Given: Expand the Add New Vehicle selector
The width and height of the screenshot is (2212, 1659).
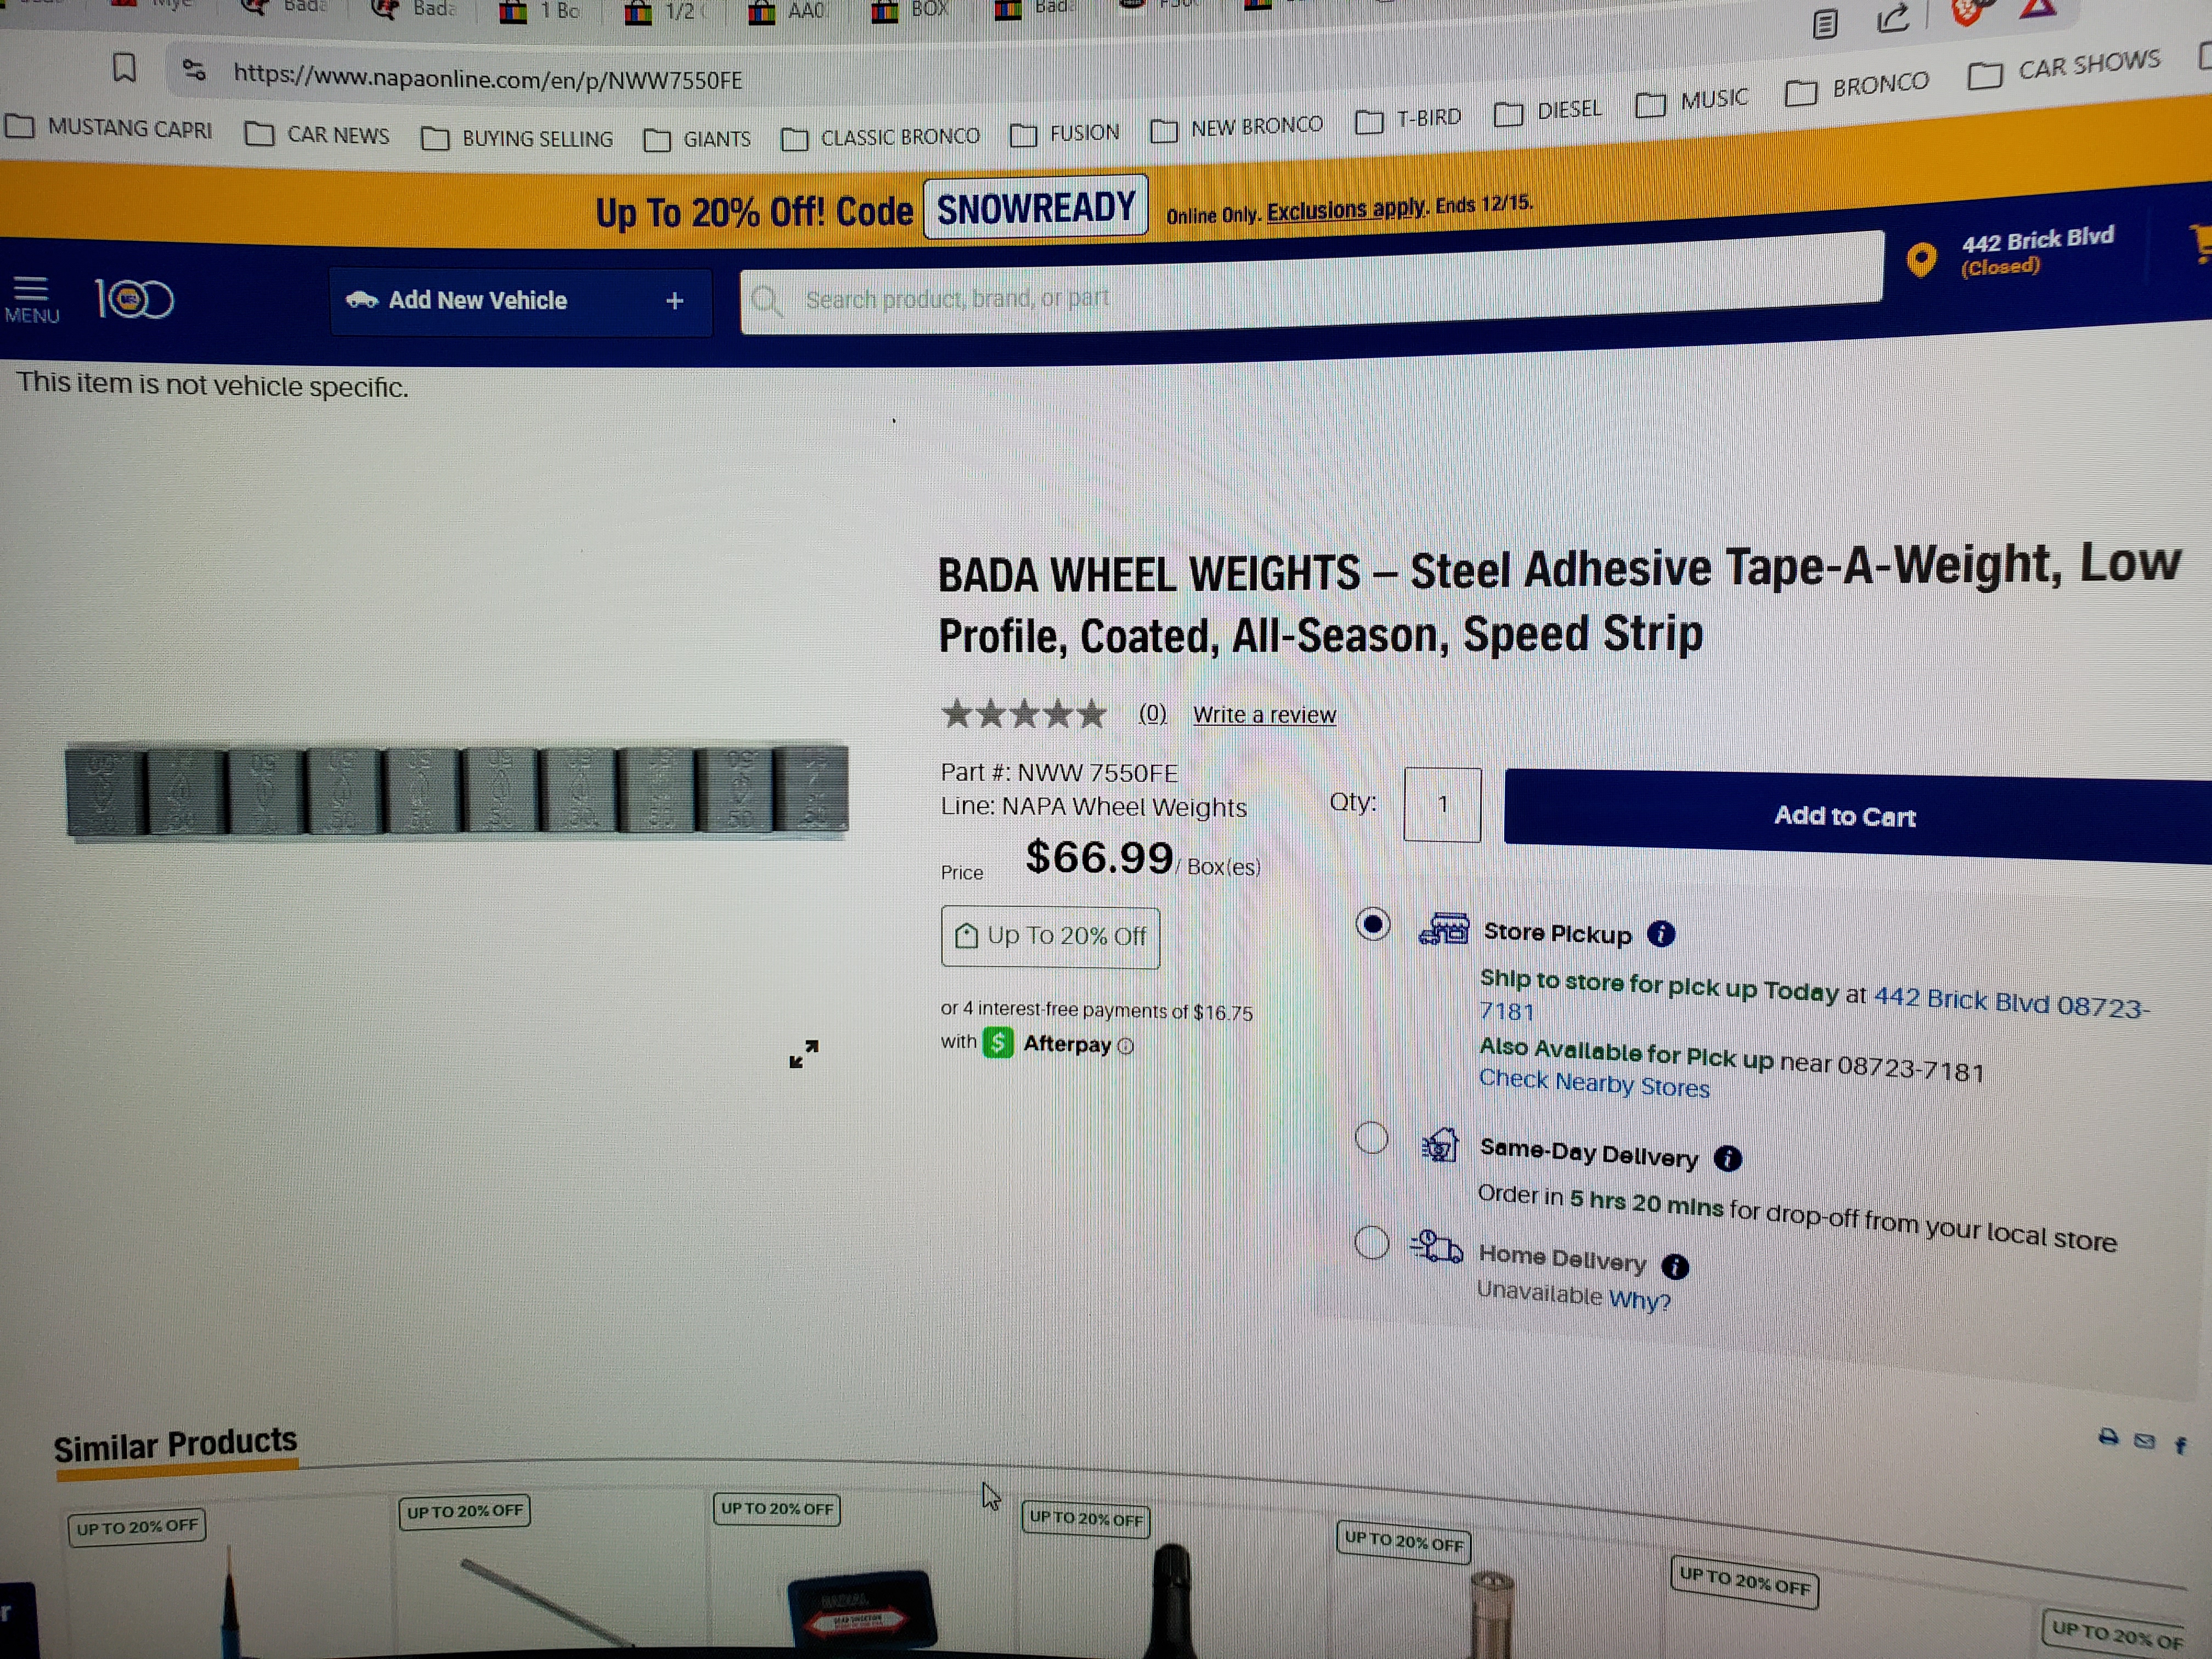Looking at the screenshot, I should 520,301.
